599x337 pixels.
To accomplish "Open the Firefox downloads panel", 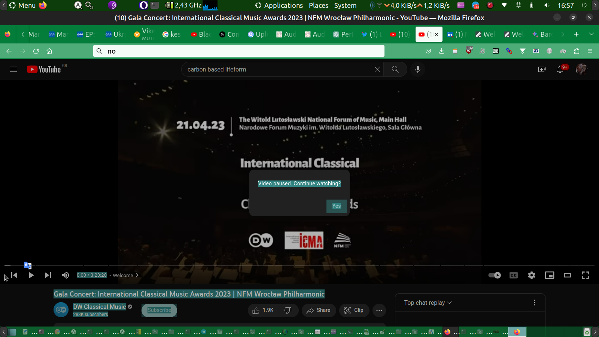I will (442, 51).
